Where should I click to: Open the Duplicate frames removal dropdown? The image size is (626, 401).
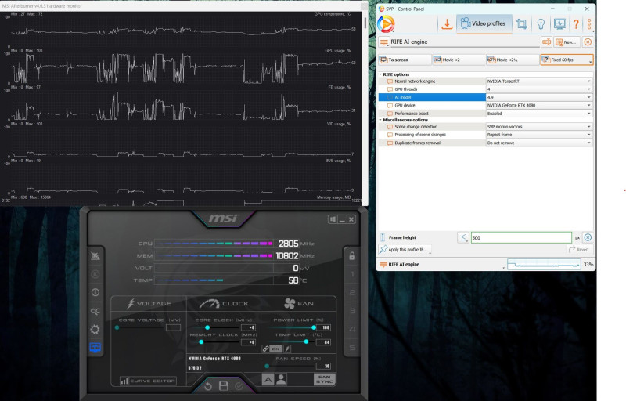[538, 143]
